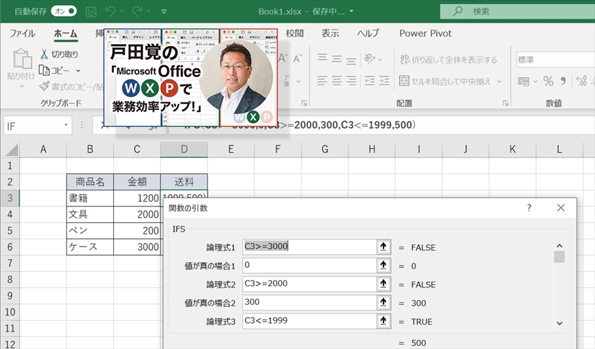Apply bottom align icon
This screenshot has width=595, height=349.
coord(351,60)
